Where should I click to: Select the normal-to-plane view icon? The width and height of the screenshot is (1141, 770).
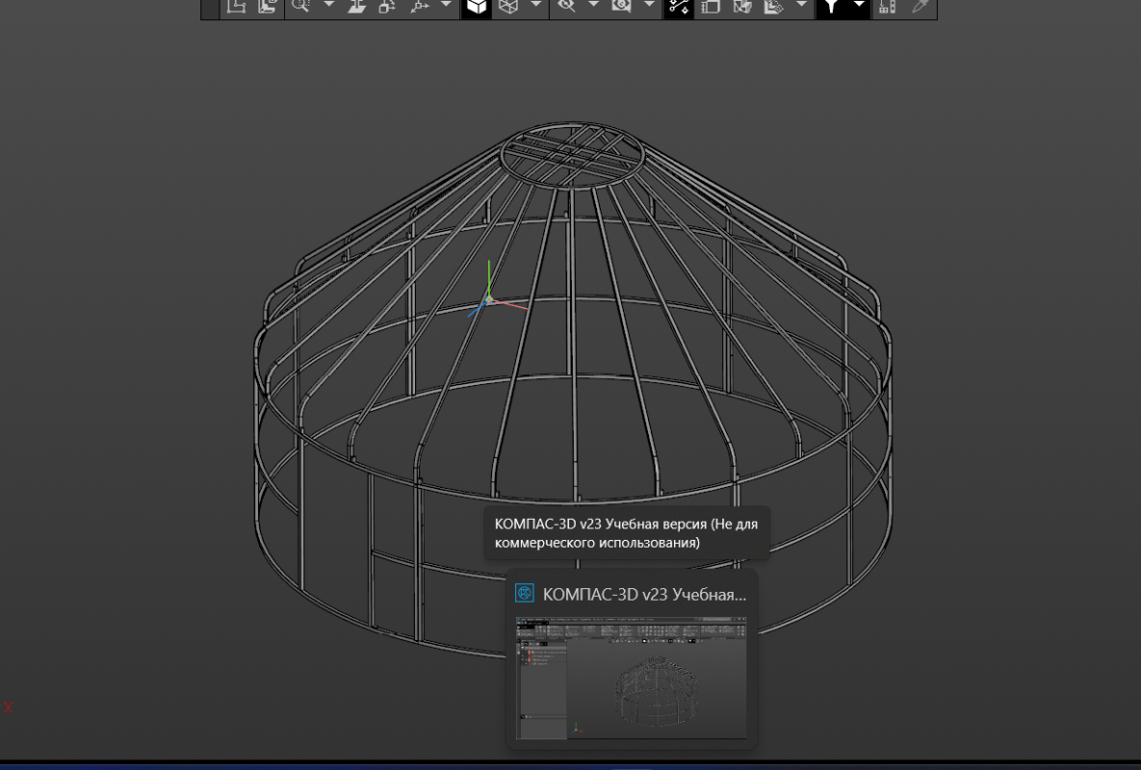click(357, 6)
